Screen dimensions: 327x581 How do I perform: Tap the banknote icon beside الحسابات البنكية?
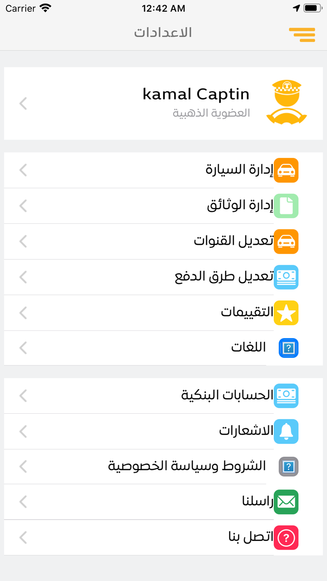[x=286, y=396]
